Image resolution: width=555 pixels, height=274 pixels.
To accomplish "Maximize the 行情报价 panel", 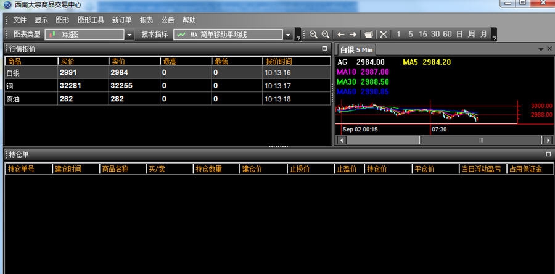I will pos(324,49).
